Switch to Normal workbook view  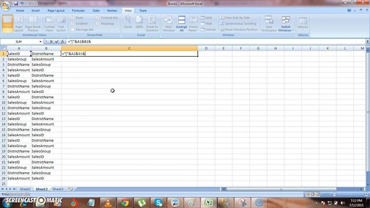(x=8, y=23)
